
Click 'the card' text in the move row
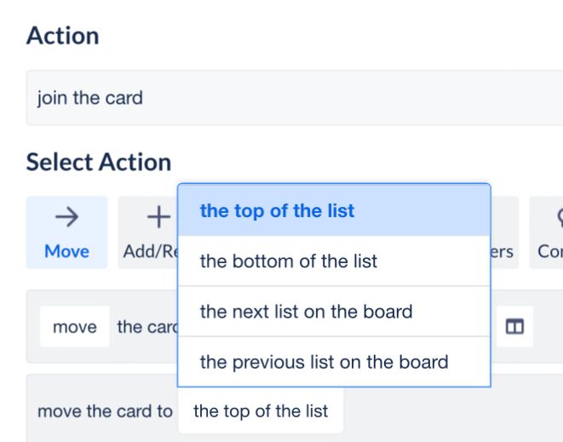pos(147,327)
